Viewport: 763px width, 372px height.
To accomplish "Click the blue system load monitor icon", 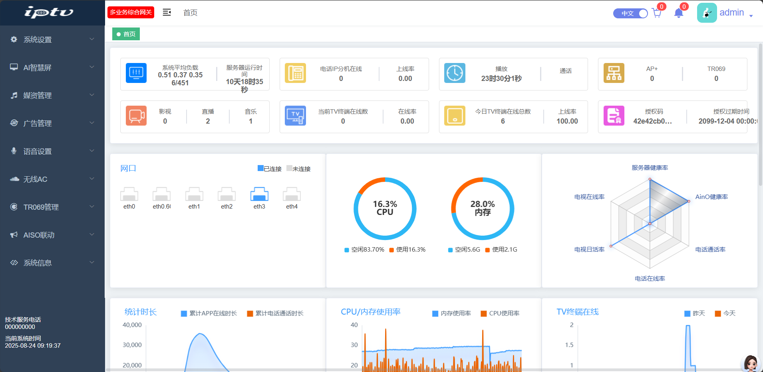I will pos(136,73).
